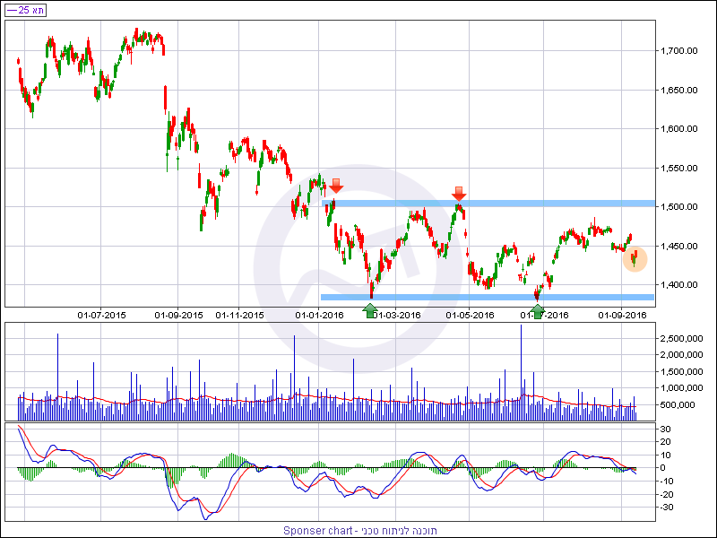This screenshot has width=717, height=538.
Task: Click the 01-01-2016 date label
Action: [319, 316]
